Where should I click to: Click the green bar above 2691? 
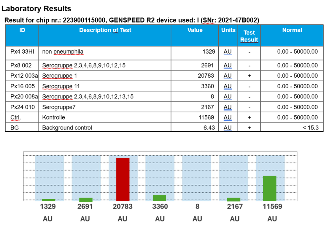[86, 200]
